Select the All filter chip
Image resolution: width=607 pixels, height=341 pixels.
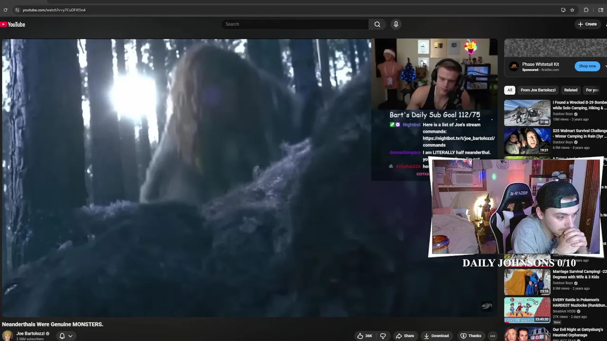point(510,90)
